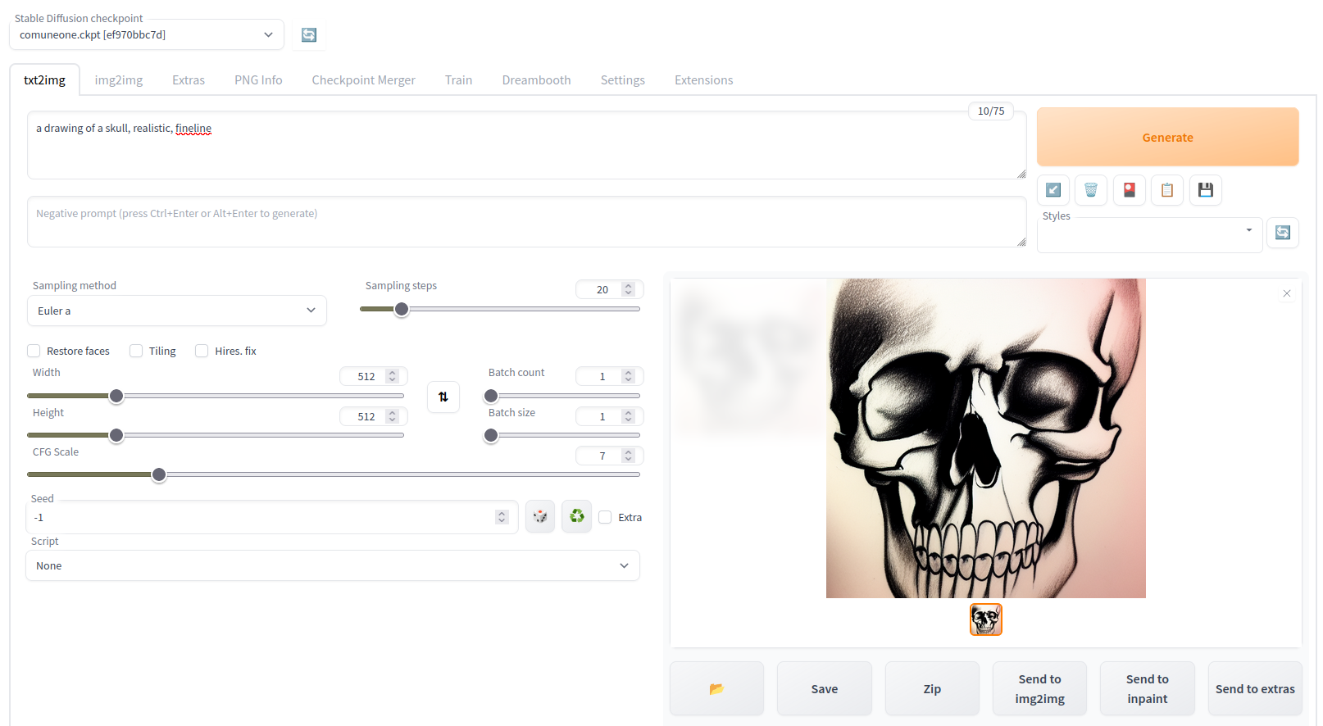The width and height of the screenshot is (1323, 726).
Task: Reuse last seed with the recycle icon
Action: 577,516
